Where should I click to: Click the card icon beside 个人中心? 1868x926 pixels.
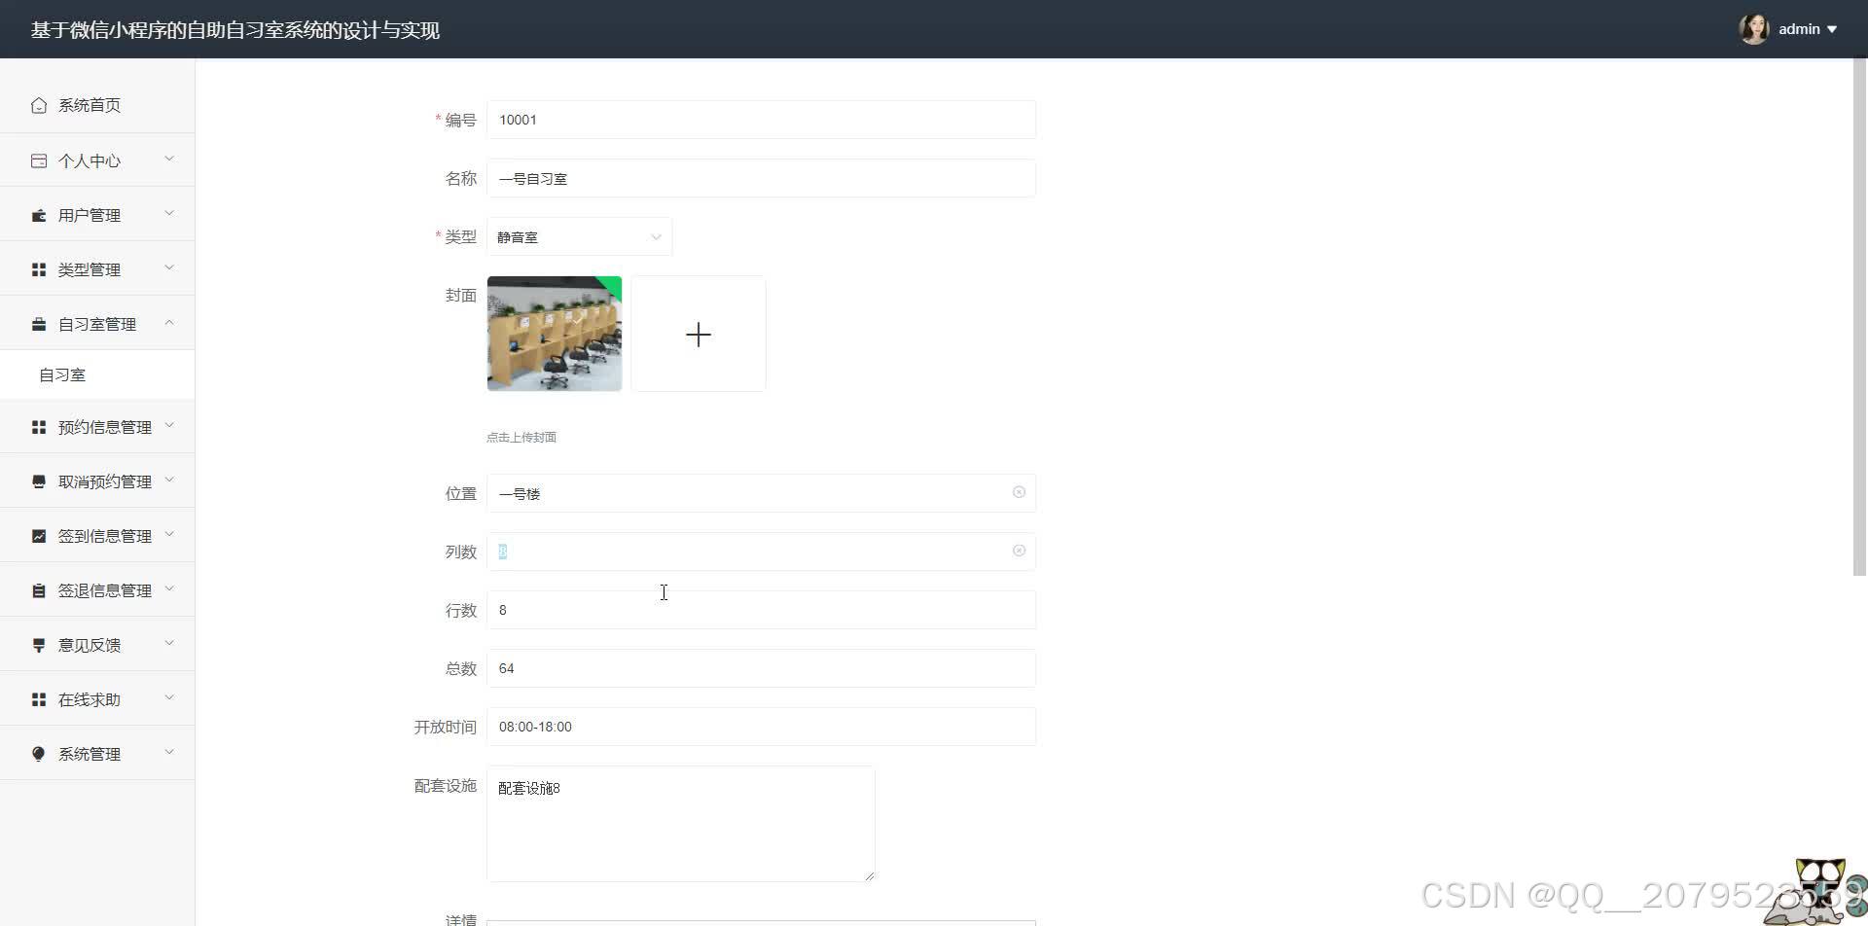pyautogui.click(x=39, y=160)
